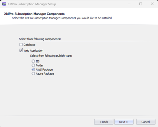
Task: Continue with the Next > button
Action: 124,122
